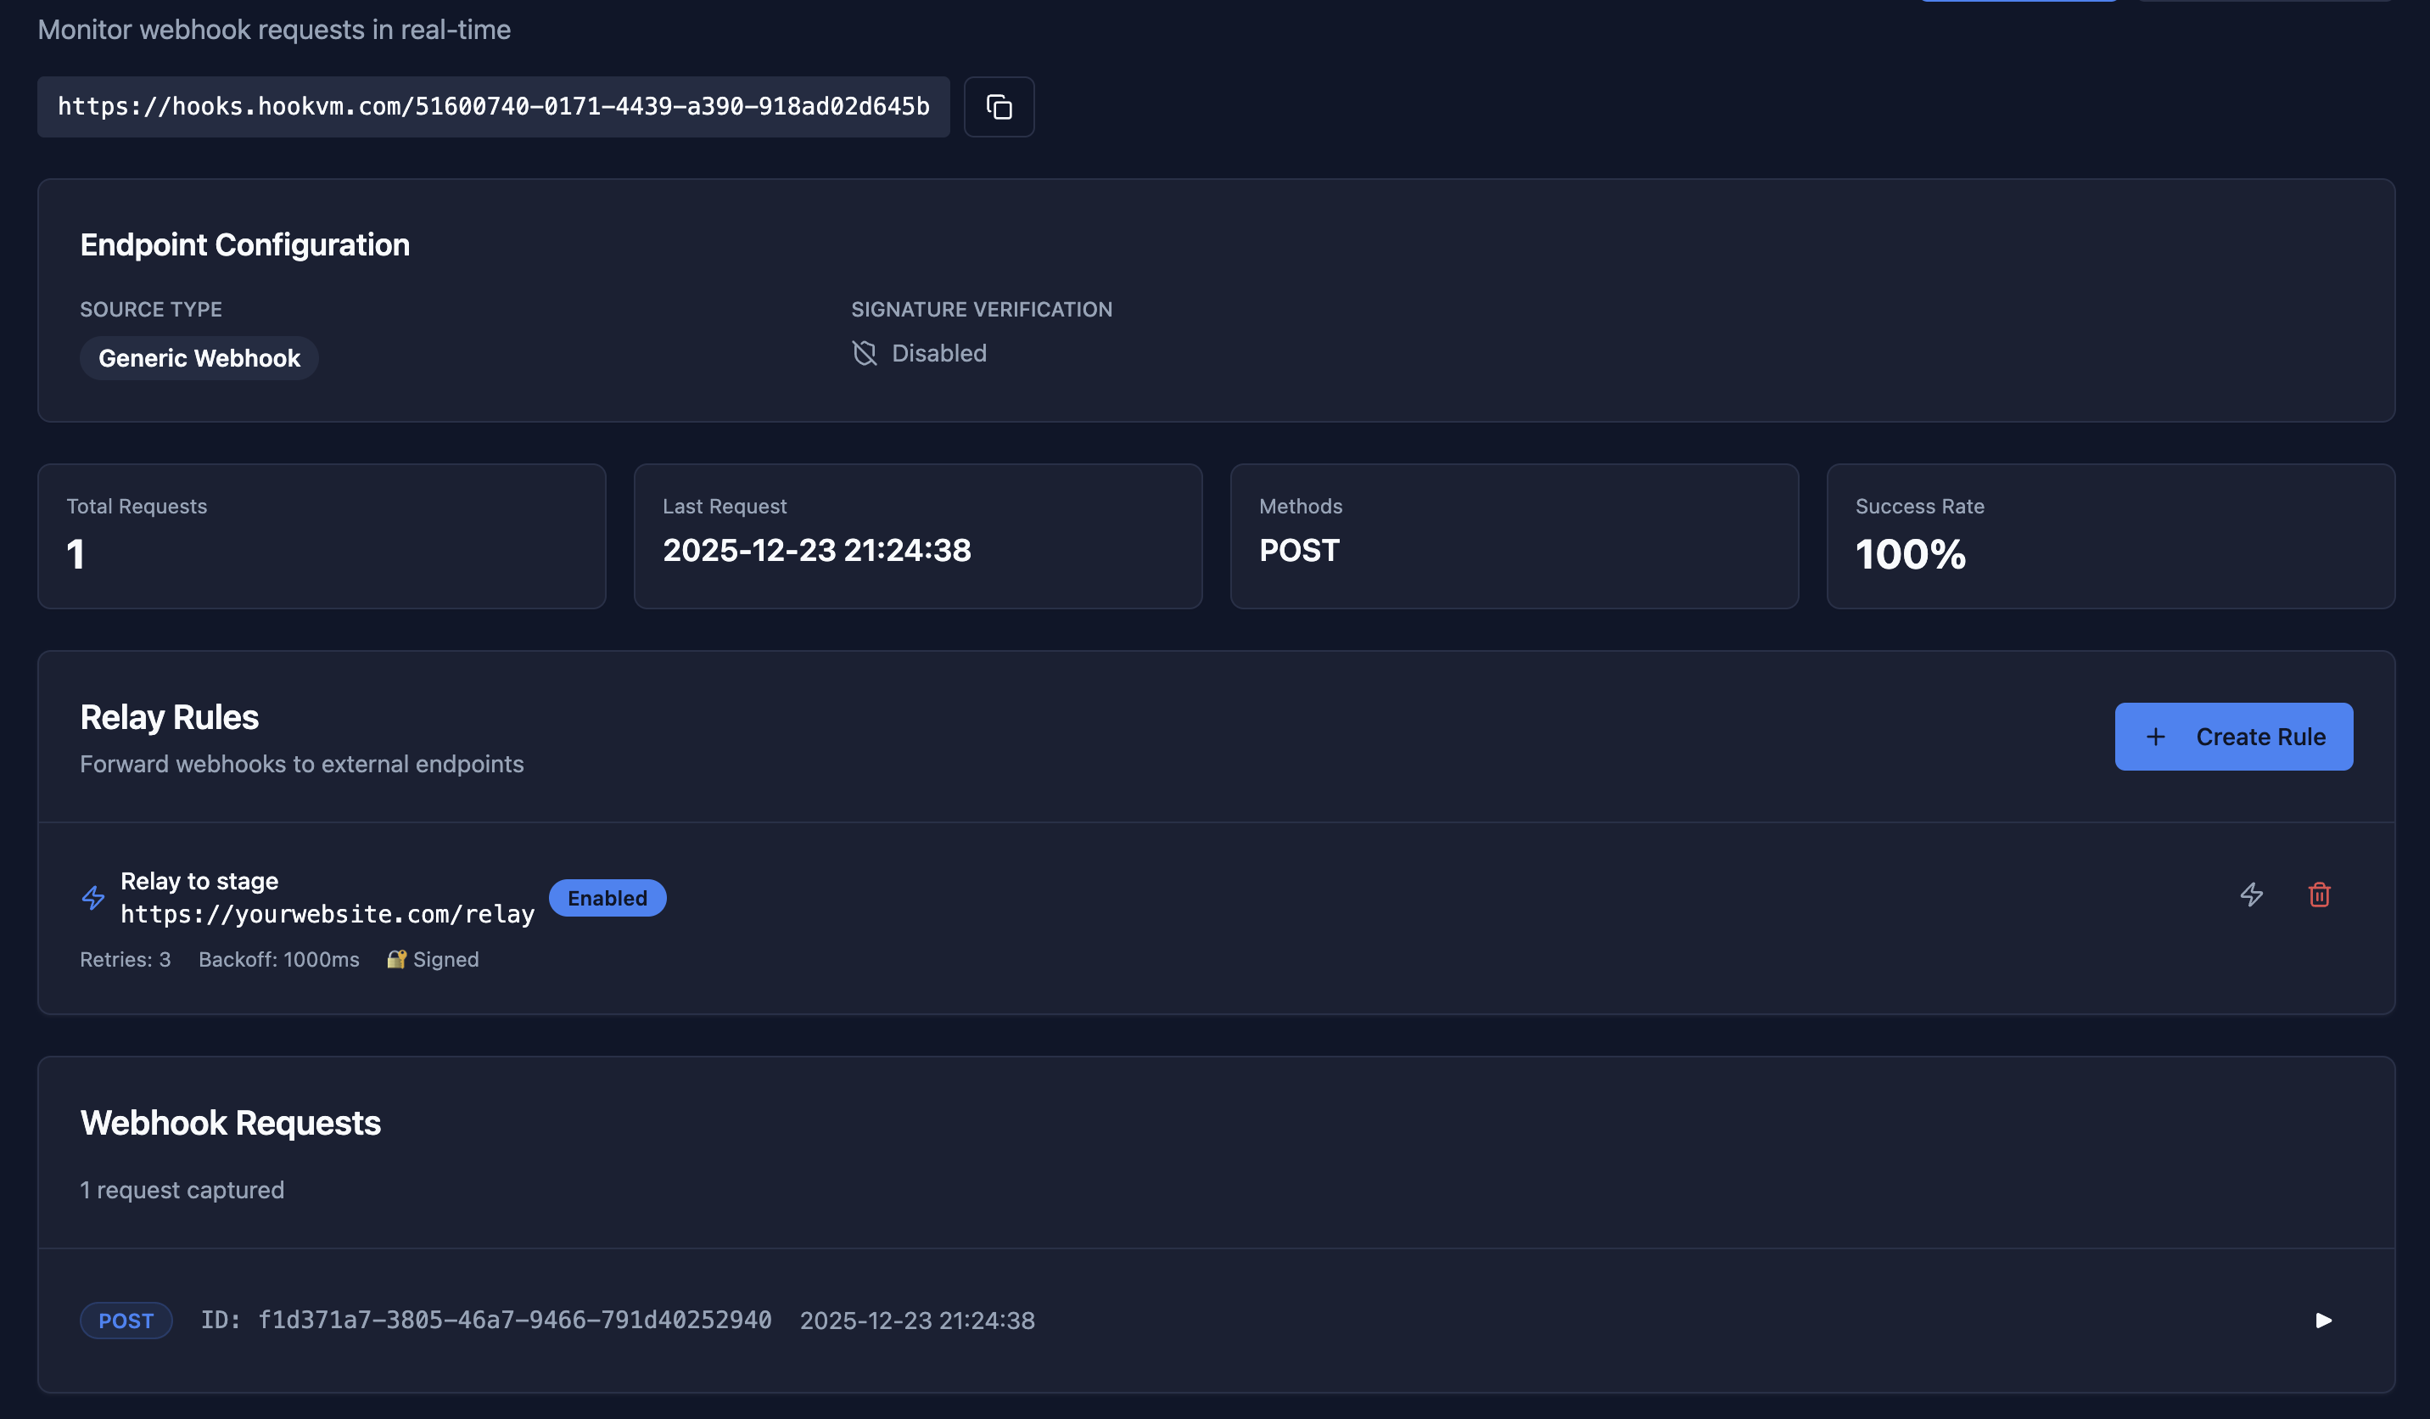The width and height of the screenshot is (2430, 1419).
Task: Click the plus icon inside Create Rule button
Action: 2156,736
